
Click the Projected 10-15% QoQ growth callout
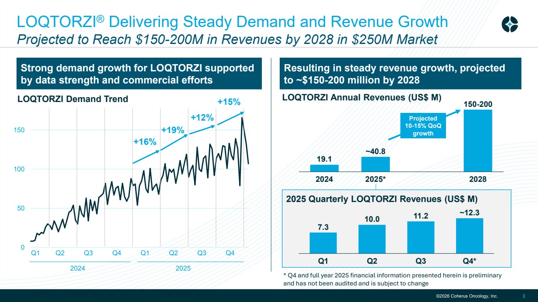(x=423, y=126)
